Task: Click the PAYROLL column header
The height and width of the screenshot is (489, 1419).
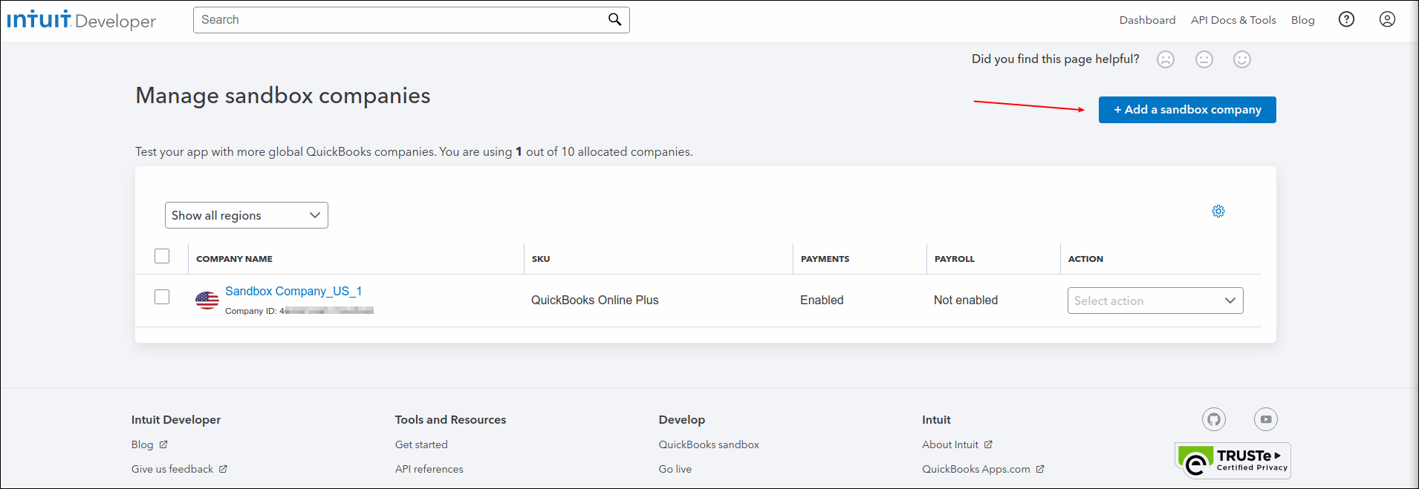Action: [955, 259]
